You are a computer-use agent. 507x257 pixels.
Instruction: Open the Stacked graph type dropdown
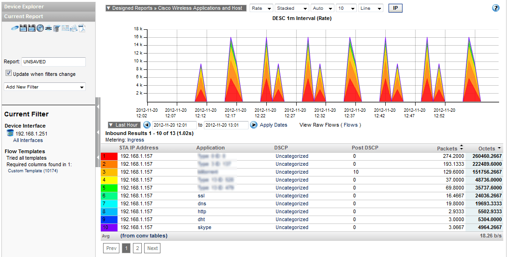click(292, 8)
